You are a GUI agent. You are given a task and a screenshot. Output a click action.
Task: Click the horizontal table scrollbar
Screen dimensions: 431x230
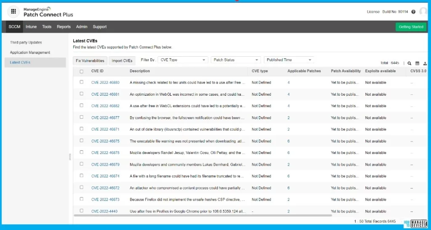tap(203, 215)
